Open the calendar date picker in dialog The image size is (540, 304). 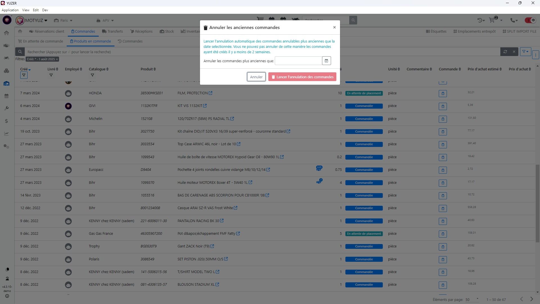326,61
